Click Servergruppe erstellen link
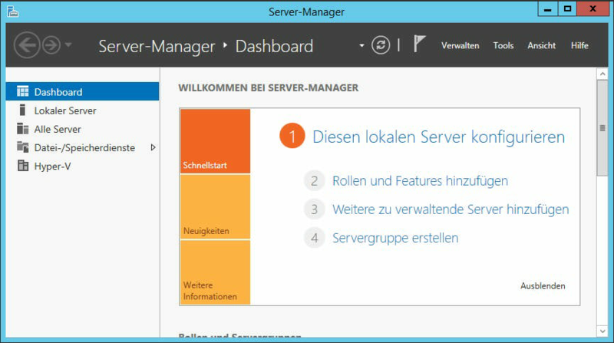The height and width of the screenshot is (343, 614). point(395,238)
